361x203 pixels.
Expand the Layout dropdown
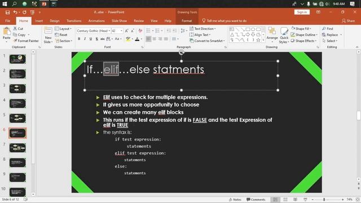click(63, 29)
